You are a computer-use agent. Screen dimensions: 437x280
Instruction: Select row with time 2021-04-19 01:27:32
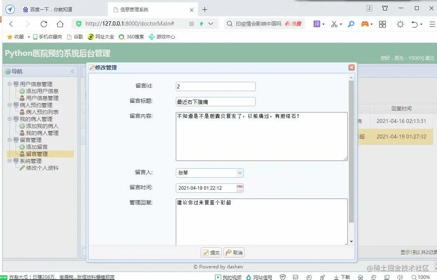[401, 137]
